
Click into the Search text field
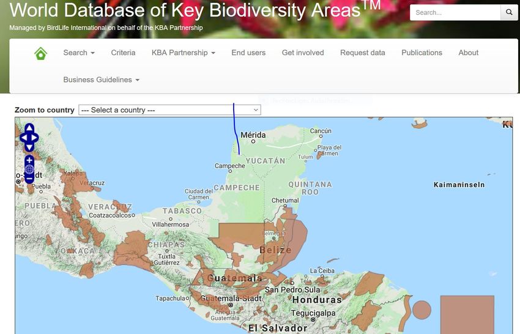[x=455, y=12]
